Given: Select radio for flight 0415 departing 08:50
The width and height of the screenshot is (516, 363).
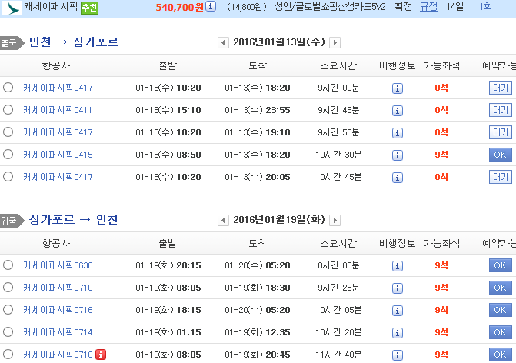Looking at the screenshot, I should [x=8, y=155].
